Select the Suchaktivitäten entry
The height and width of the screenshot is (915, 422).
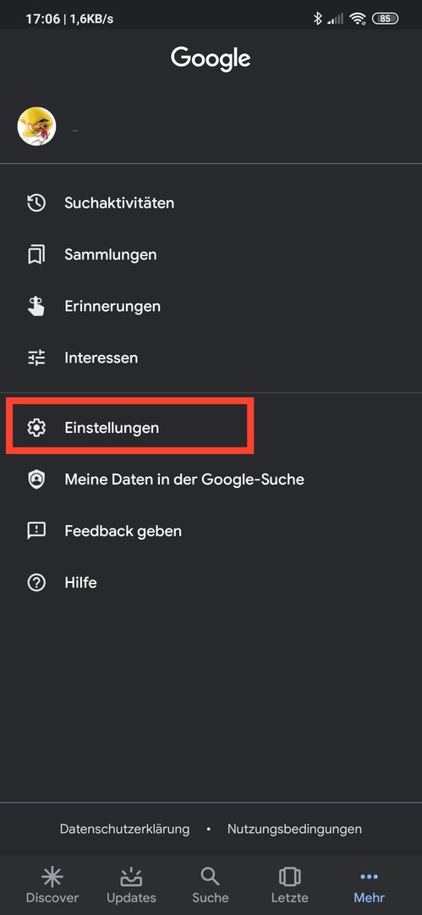click(211, 203)
